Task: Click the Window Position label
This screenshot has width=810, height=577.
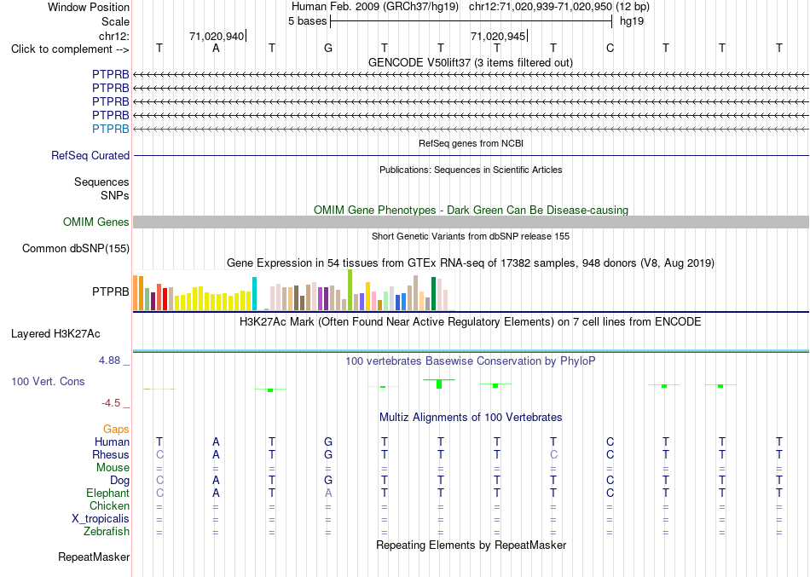Action: 89,7
